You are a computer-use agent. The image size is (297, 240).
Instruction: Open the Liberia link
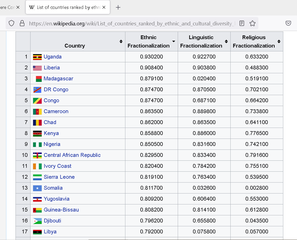pos(52,68)
